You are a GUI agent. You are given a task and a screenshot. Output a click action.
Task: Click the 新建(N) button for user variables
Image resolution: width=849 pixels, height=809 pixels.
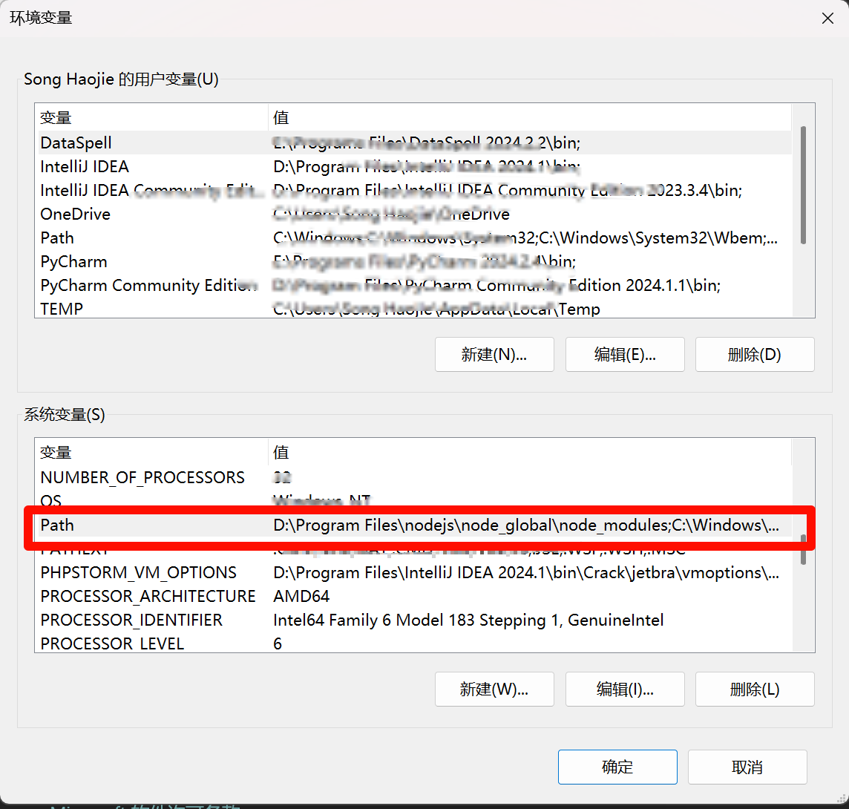494,354
